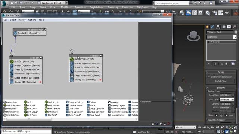Click the Save file icon in quick access toolbar

[21, 3]
